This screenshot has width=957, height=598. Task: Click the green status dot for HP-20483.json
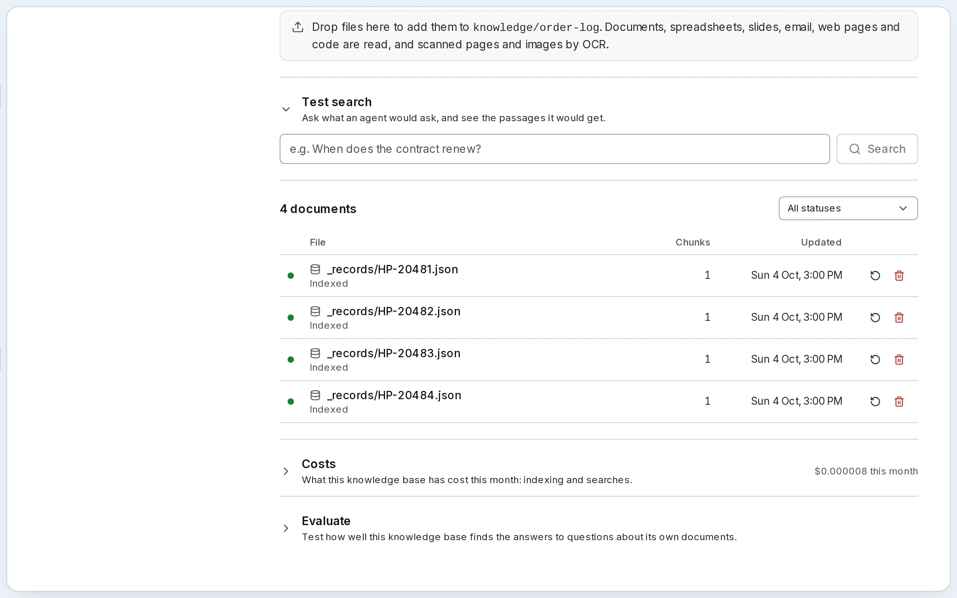point(291,360)
